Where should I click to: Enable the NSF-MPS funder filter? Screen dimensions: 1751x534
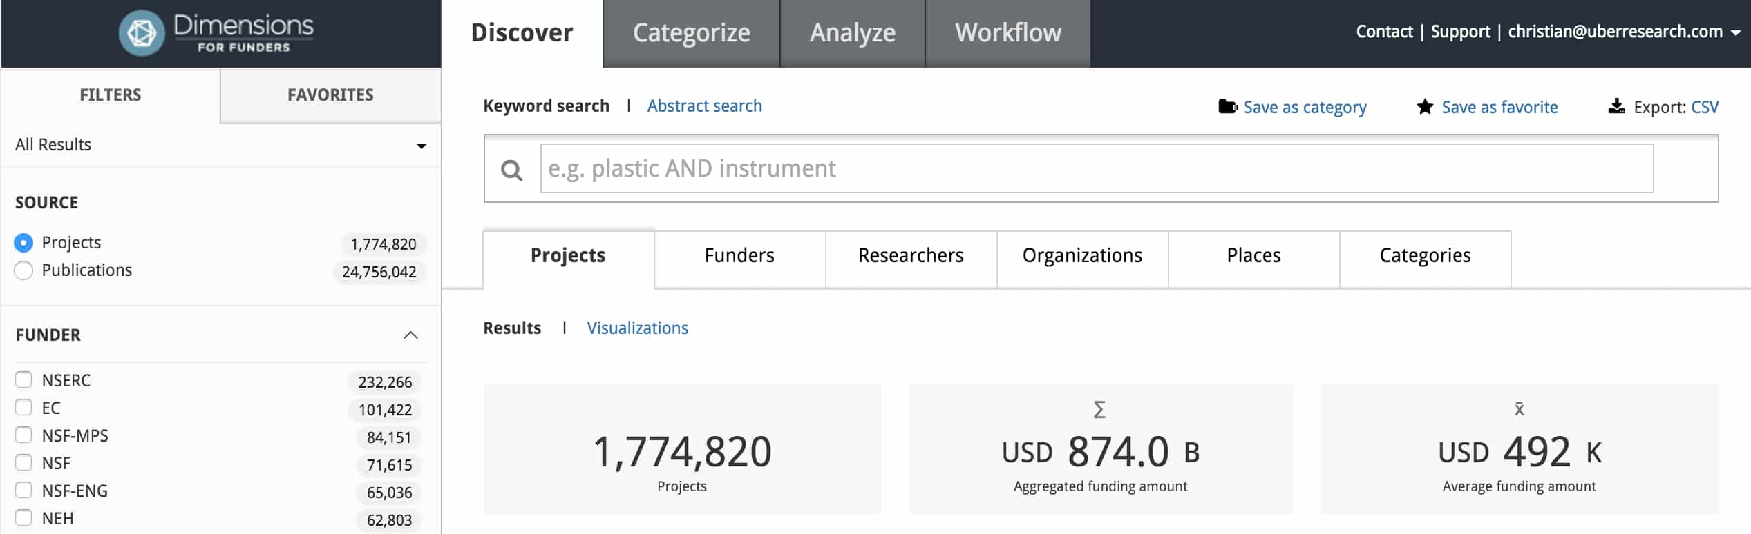tap(23, 435)
